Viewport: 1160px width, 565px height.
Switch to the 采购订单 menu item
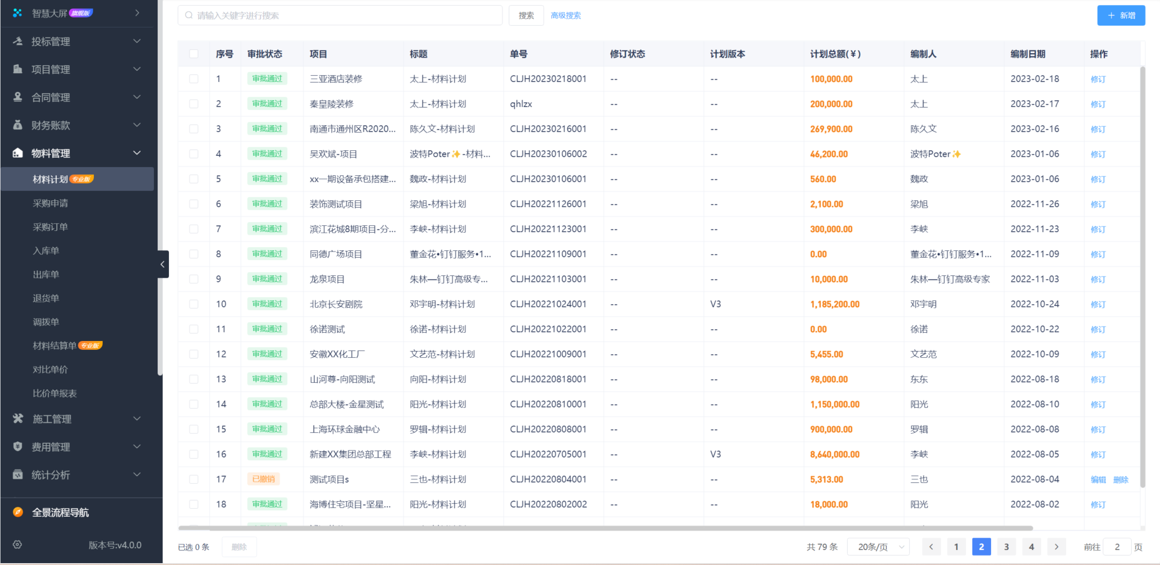coord(51,227)
